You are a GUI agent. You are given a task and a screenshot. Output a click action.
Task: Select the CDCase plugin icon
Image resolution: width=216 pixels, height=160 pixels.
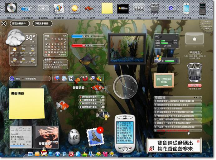11,8
